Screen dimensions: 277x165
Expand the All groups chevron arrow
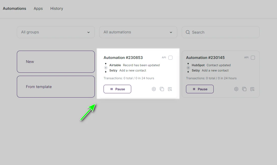(x=88, y=32)
